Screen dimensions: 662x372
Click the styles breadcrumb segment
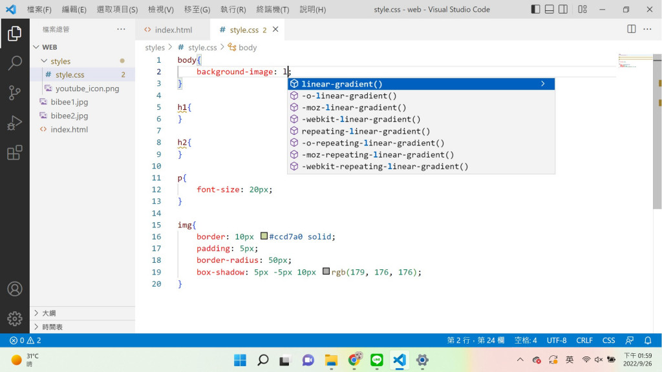click(x=155, y=48)
